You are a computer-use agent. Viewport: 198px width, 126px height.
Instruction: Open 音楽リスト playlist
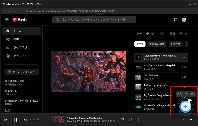(x=11, y=92)
